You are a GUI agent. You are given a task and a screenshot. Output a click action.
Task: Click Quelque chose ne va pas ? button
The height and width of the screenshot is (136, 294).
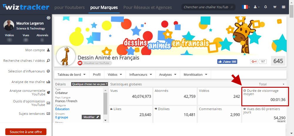(x=90, y=84)
